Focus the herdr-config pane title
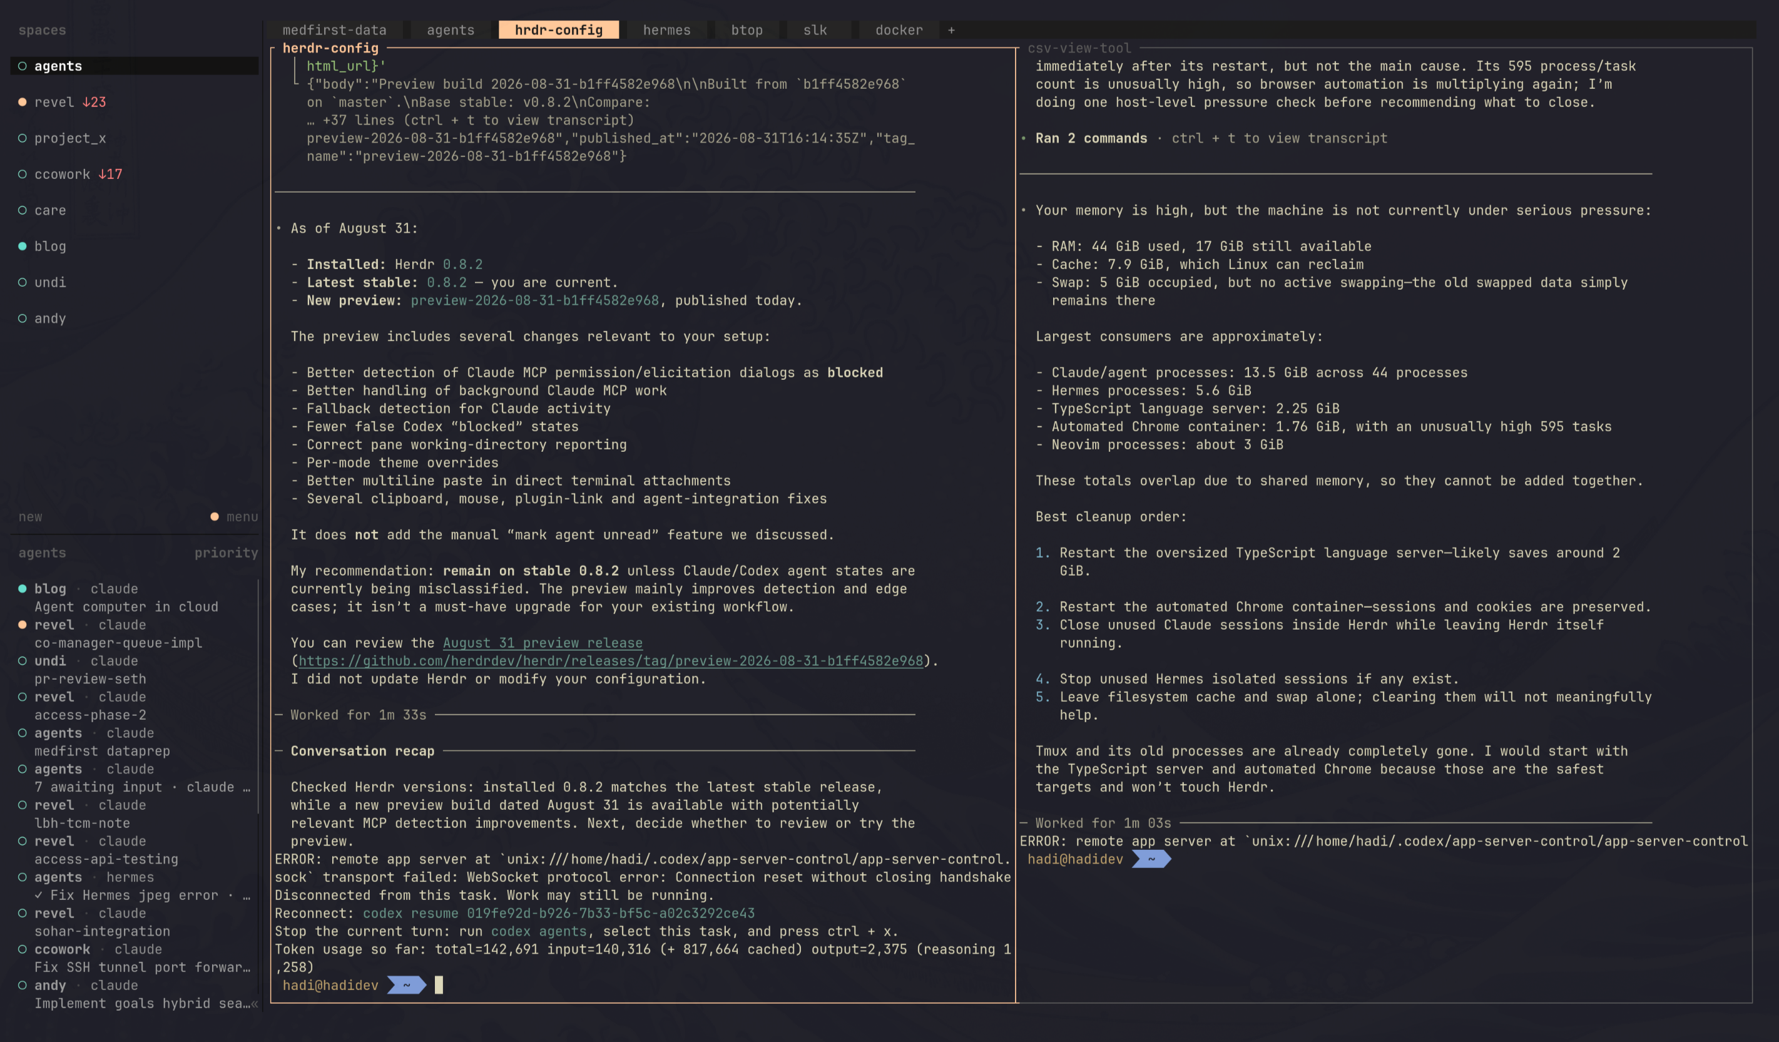Image resolution: width=1779 pixels, height=1042 pixels. [x=330, y=48]
